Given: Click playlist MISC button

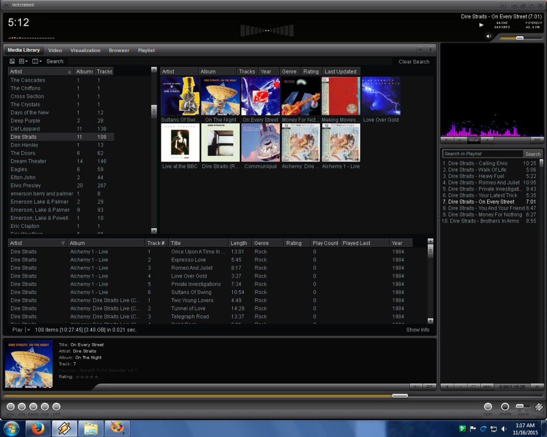Looking at the screenshot, I should [487, 386].
